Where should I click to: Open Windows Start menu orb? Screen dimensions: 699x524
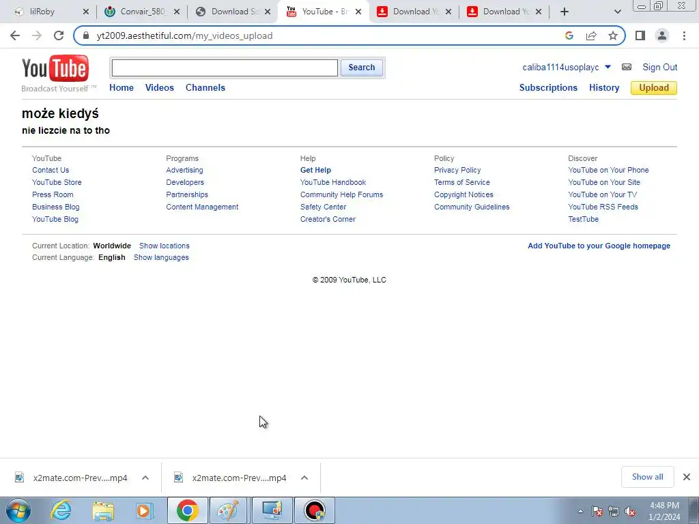[18, 510]
